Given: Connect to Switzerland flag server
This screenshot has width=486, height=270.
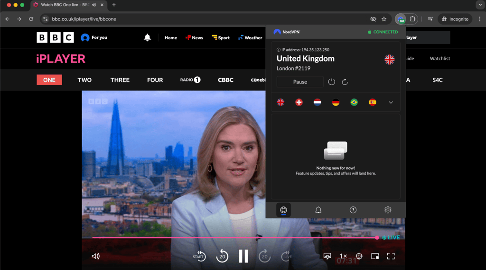Looking at the screenshot, I should (299, 102).
